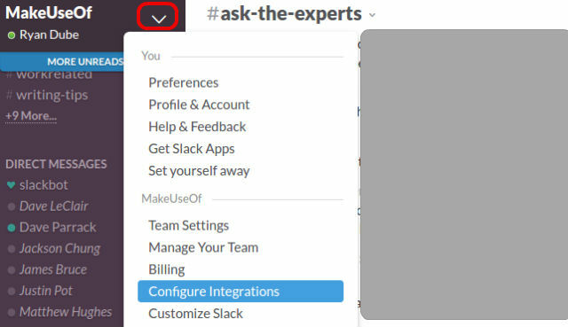Click the slackbot heart icon
The image size is (568, 327).
(x=12, y=185)
